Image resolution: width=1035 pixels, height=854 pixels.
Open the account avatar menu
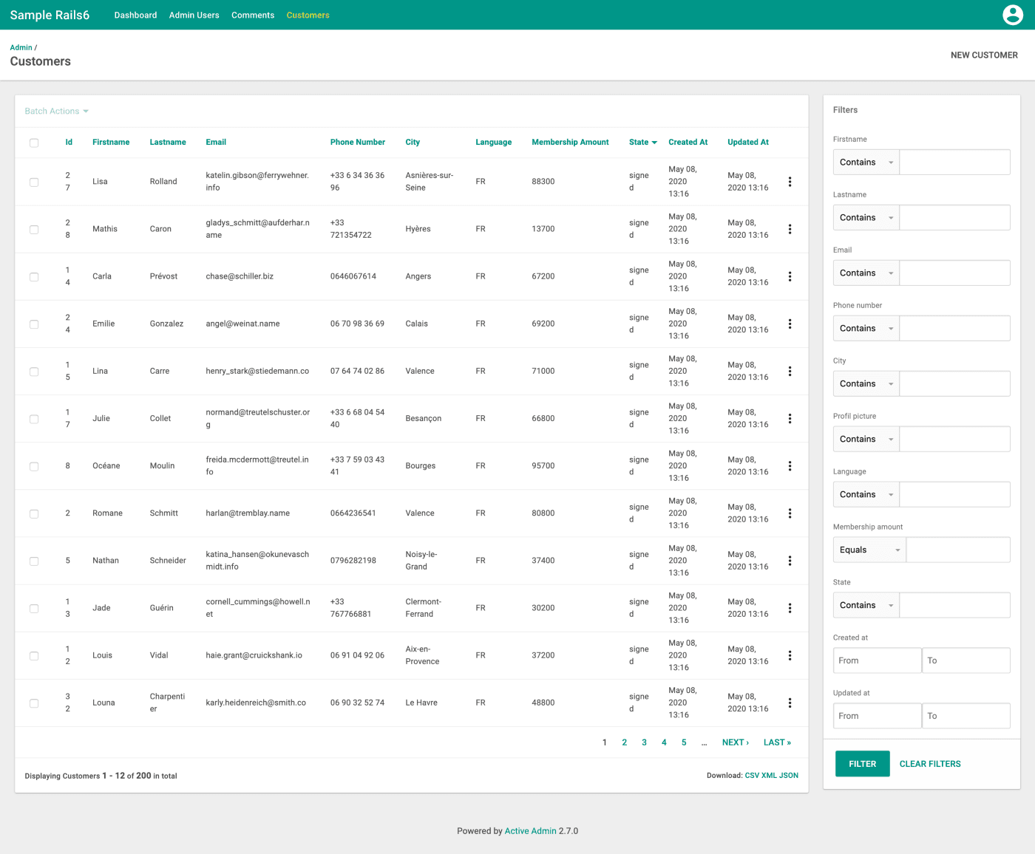click(1013, 15)
